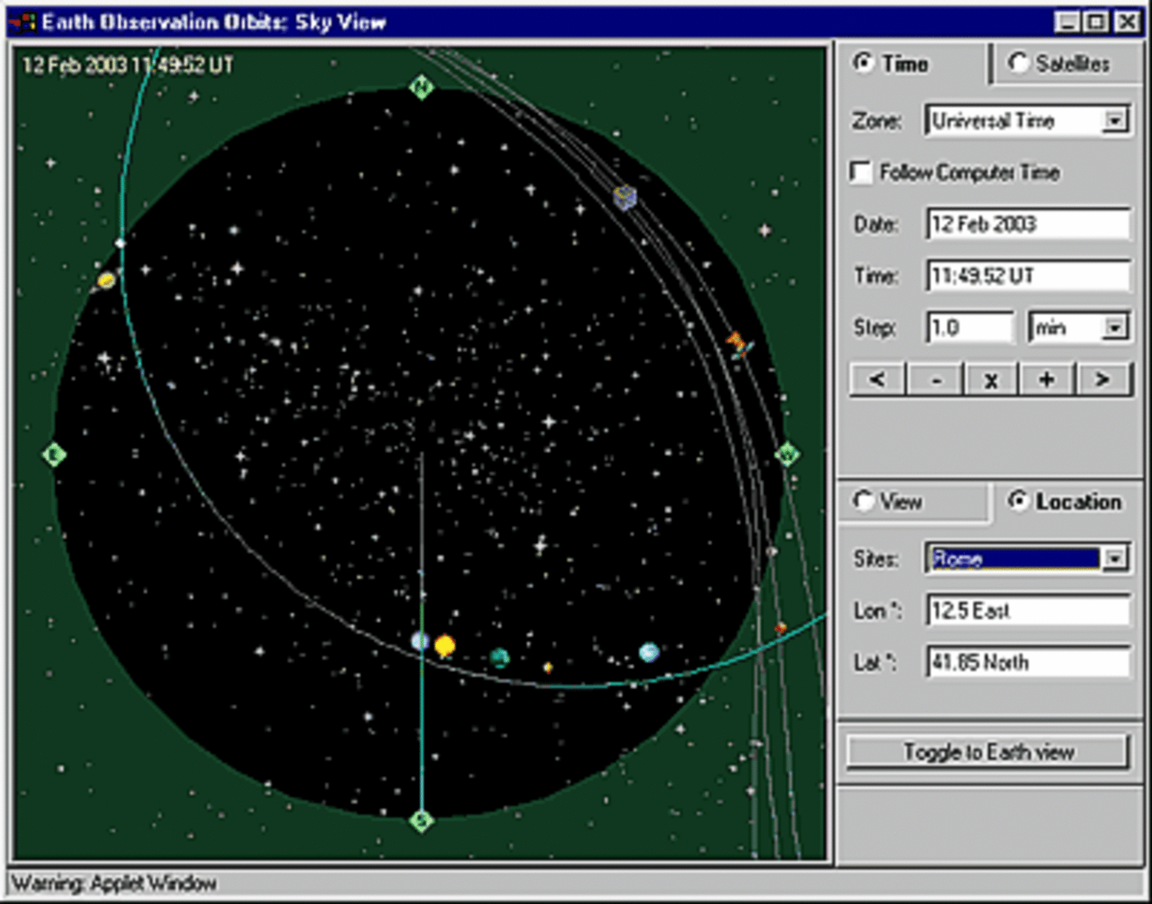The width and height of the screenshot is (1152, 904).
Task: Open the Step unit min dropdown
Action: pos(1114,328)
